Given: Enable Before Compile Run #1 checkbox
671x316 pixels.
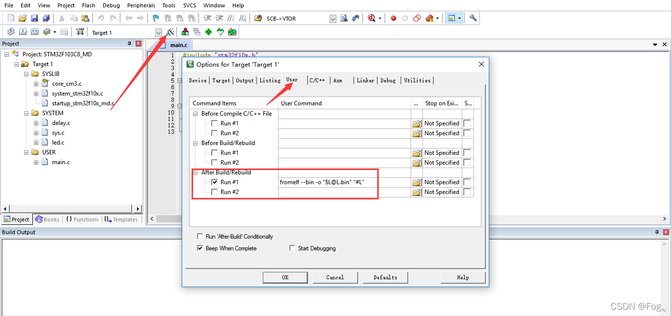Looking at the screenshot, I should (x=215, y=123).
